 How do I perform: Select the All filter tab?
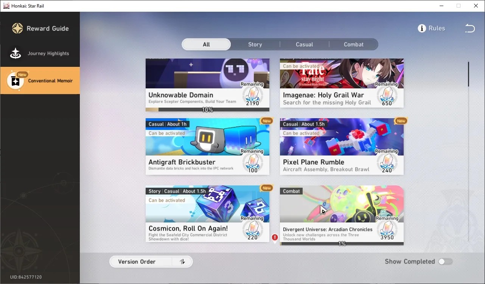tap(206, 45)
